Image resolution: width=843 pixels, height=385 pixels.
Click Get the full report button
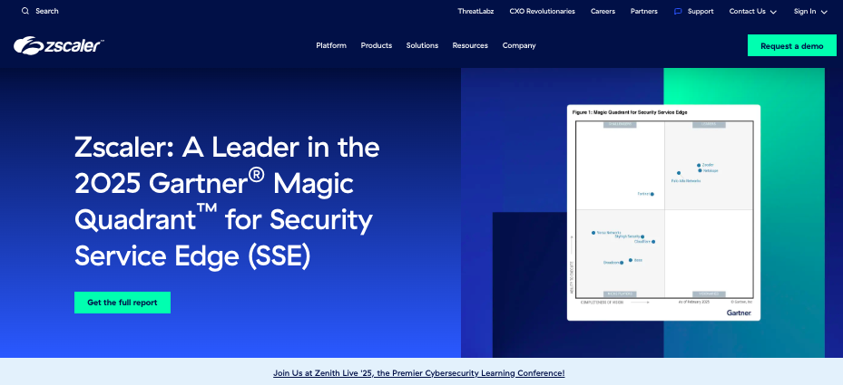pyautogui.click(x=123, y=303)
